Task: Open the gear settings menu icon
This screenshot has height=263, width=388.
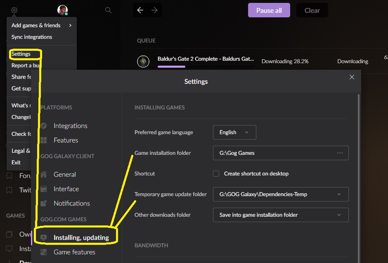Action: coord(14,10)
